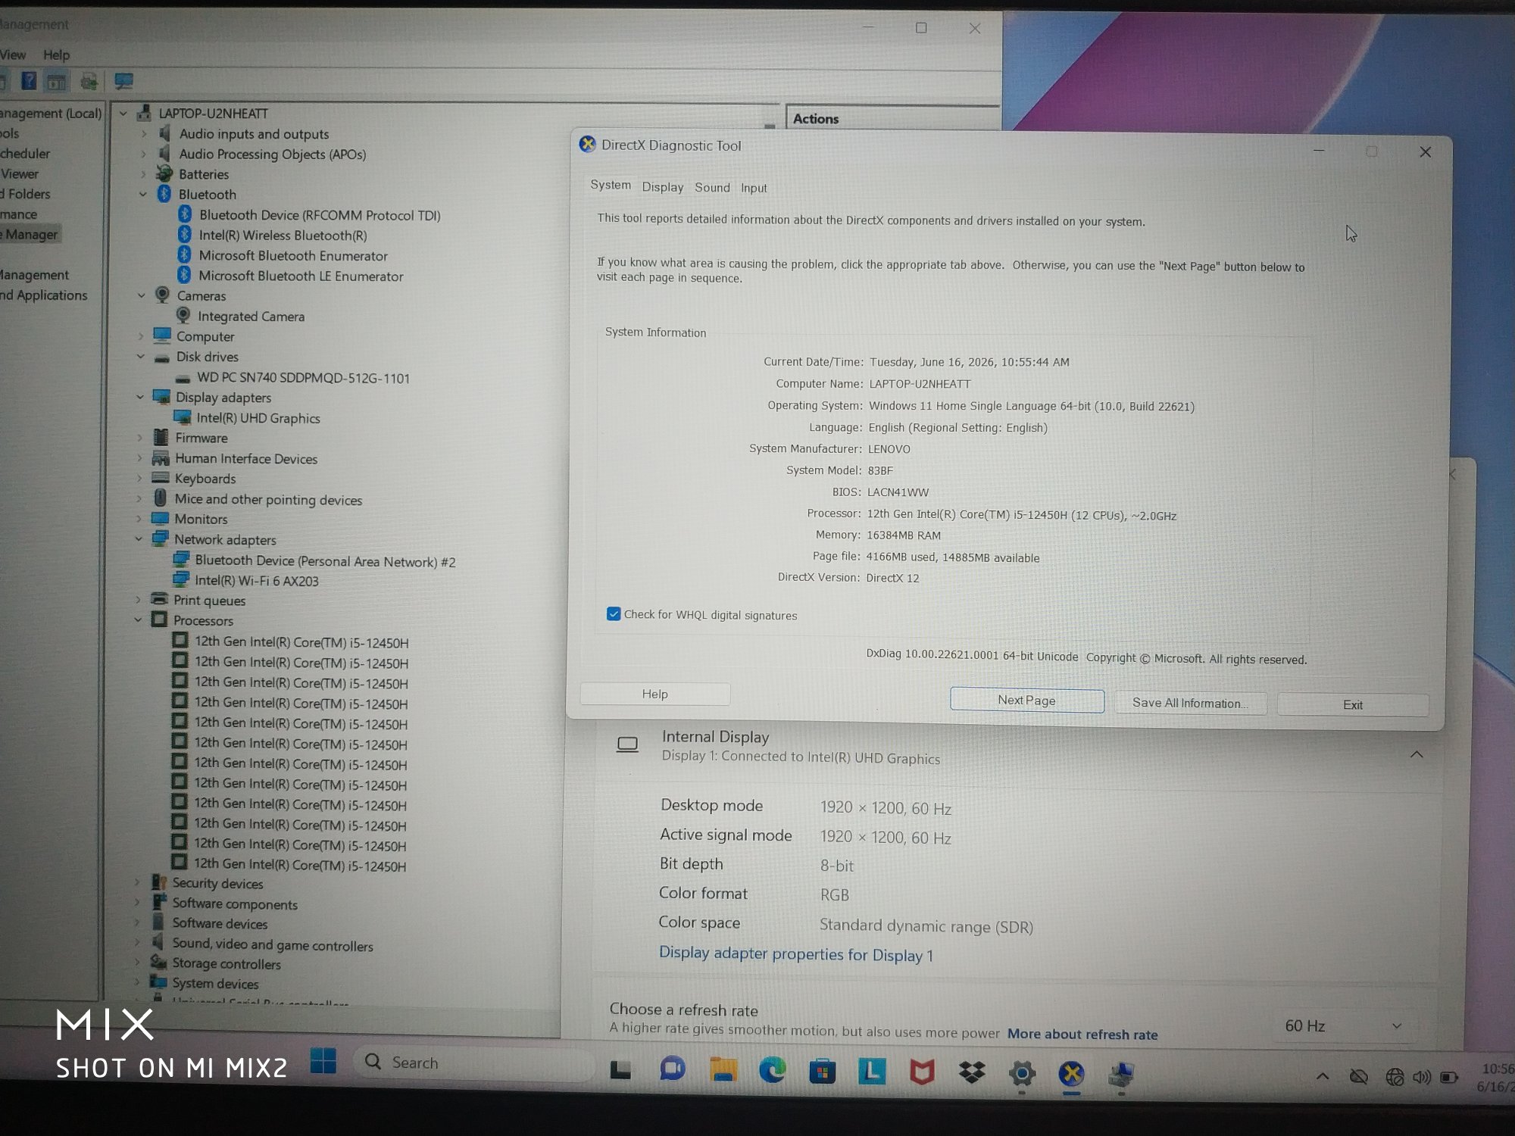This screenshot has height=1136, width=1515.
Task: Click the Next Page button
Action: [x=1026, y=701]
